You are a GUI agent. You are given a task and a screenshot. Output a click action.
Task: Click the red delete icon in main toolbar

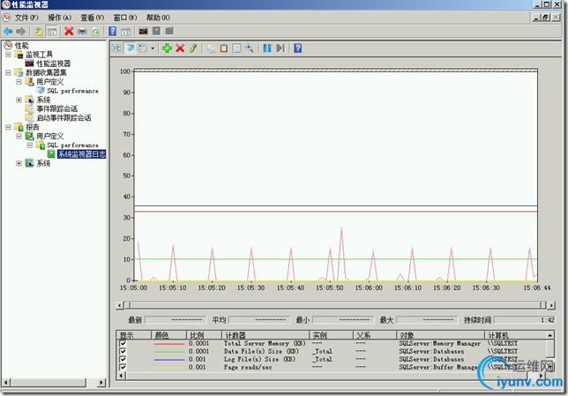coord(69,32)
